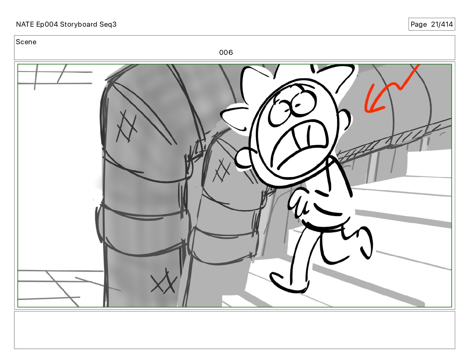Click the 'Scene' label
The height and width of the screenshot is (363, 470).
tap(26, 42)
